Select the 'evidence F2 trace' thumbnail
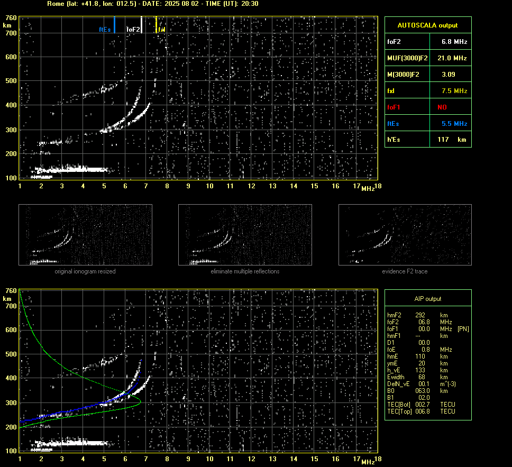512x467 pixels. point(405,235)
